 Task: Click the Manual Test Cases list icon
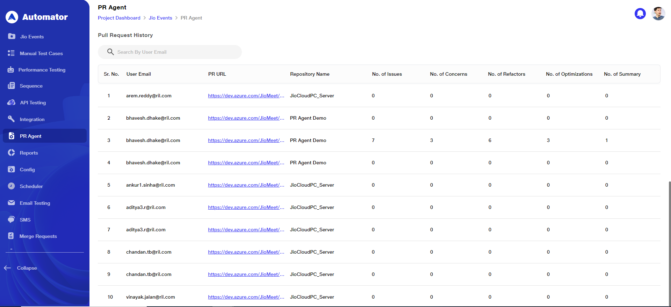pyautogui.click(x=11, y=53)
